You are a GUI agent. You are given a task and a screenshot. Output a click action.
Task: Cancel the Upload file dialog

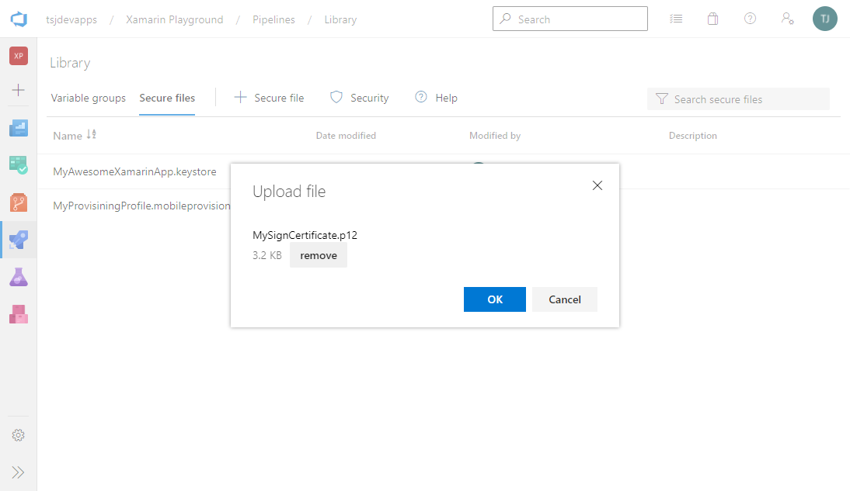[564, 299]
